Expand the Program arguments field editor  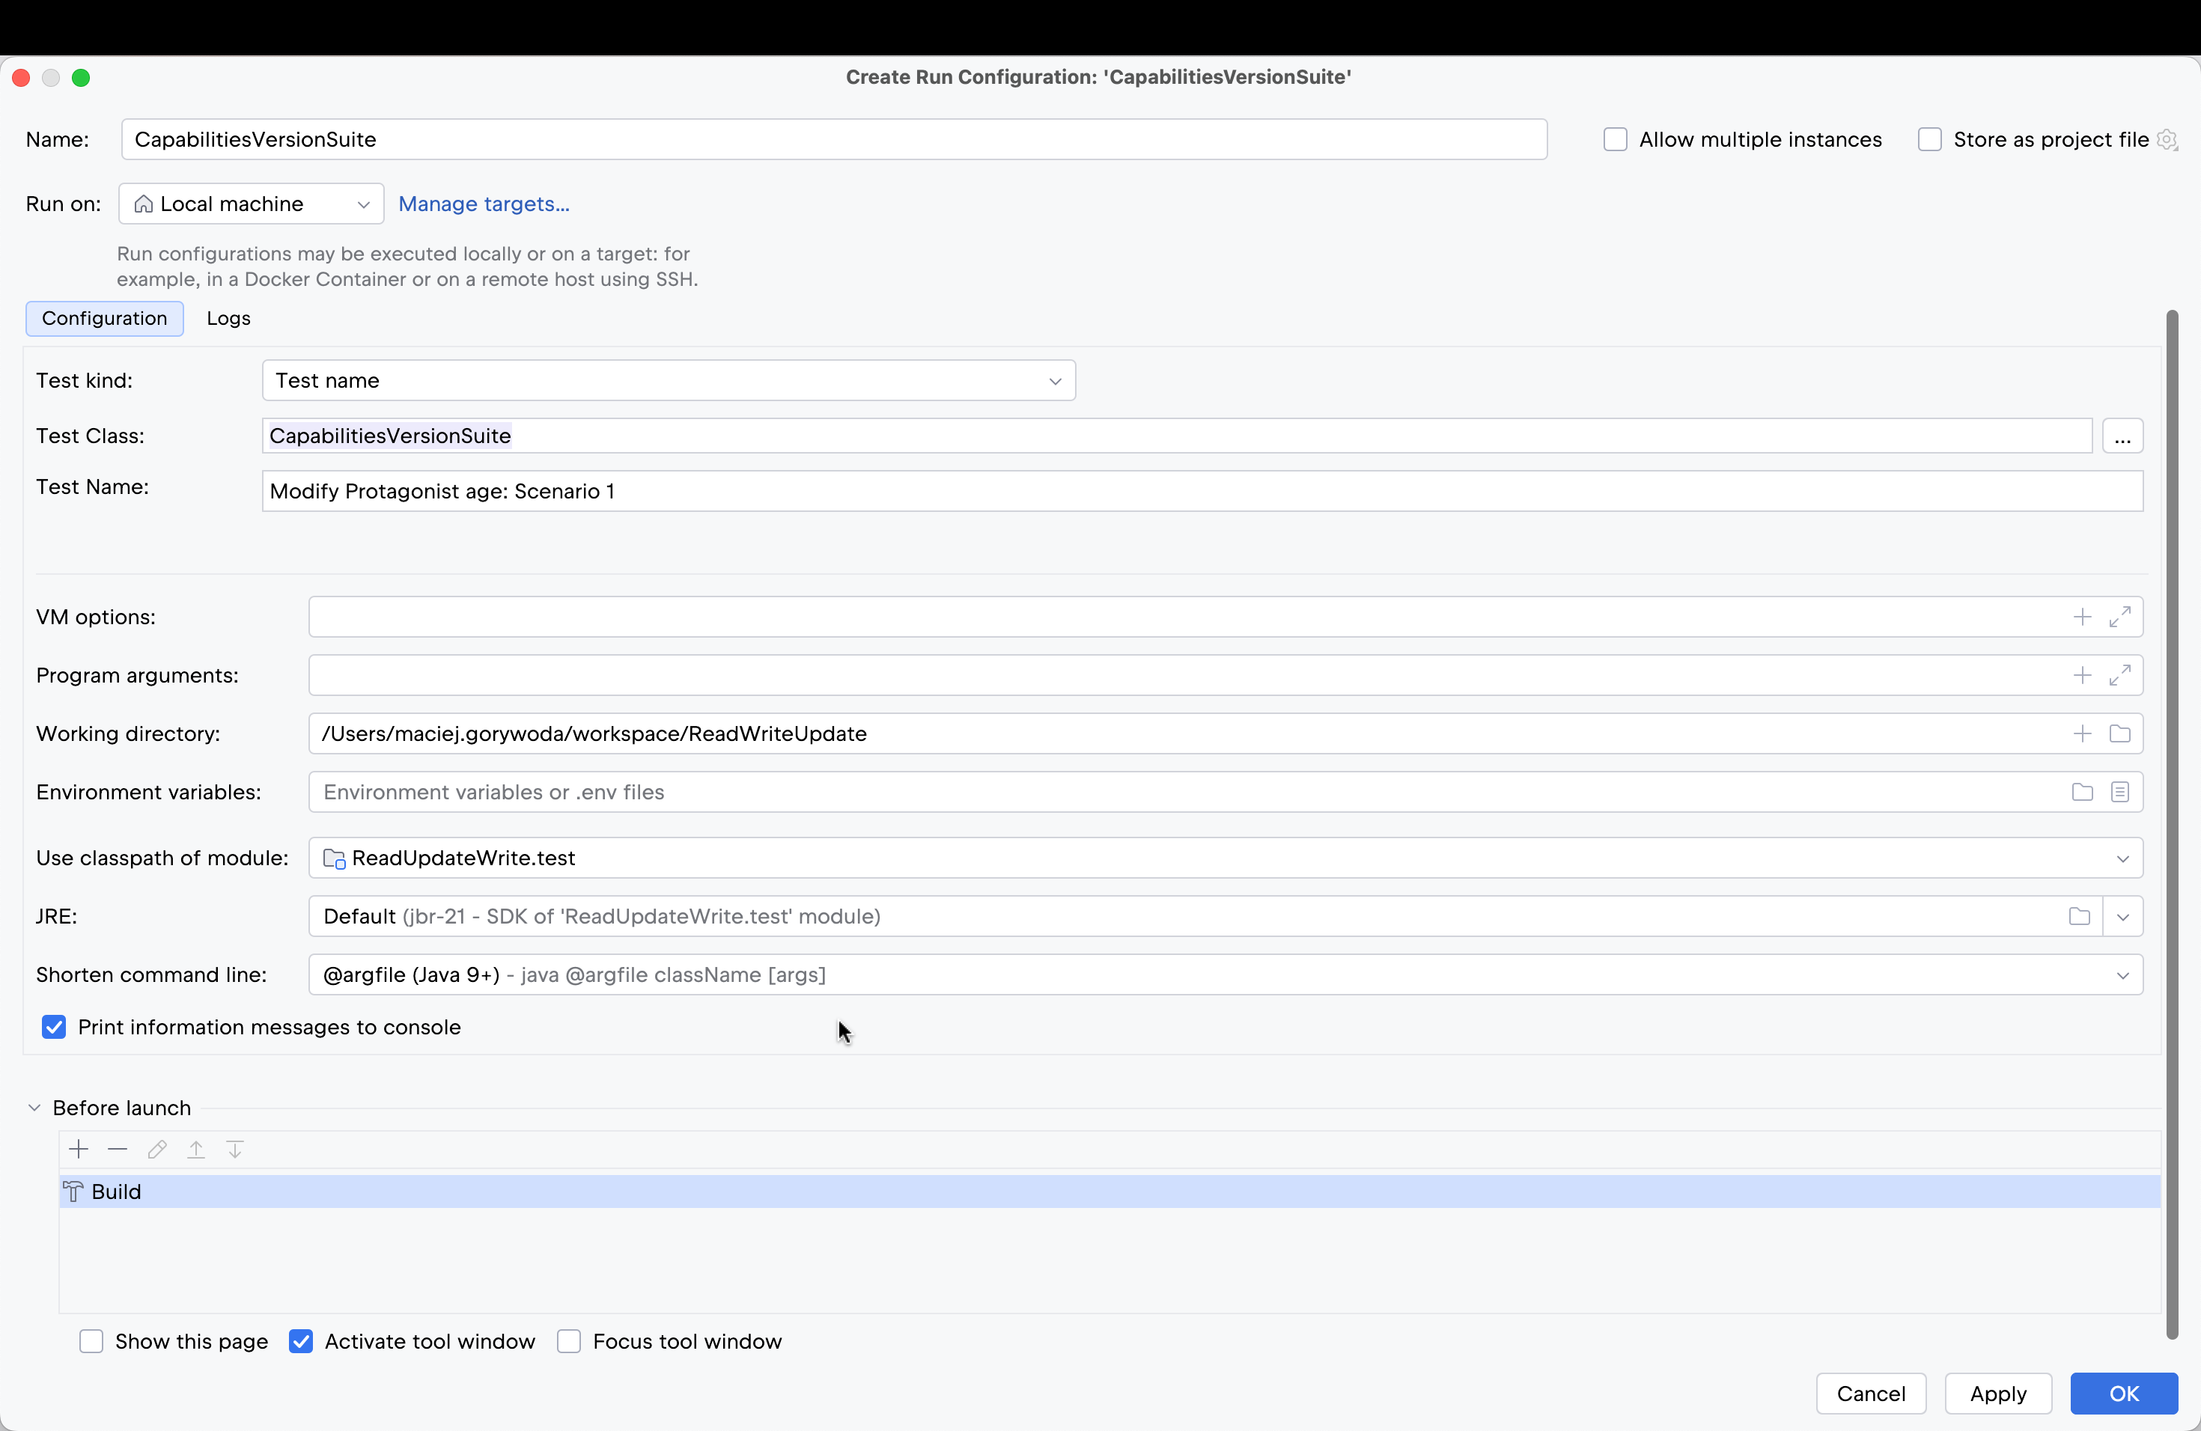(2119, 676)
